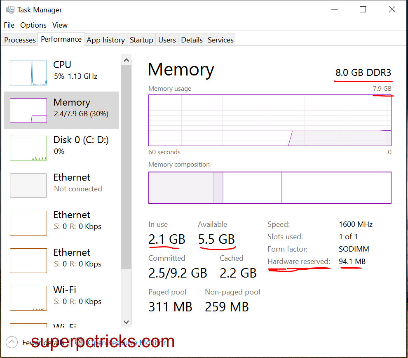Open the App history tab

[106, 40]
